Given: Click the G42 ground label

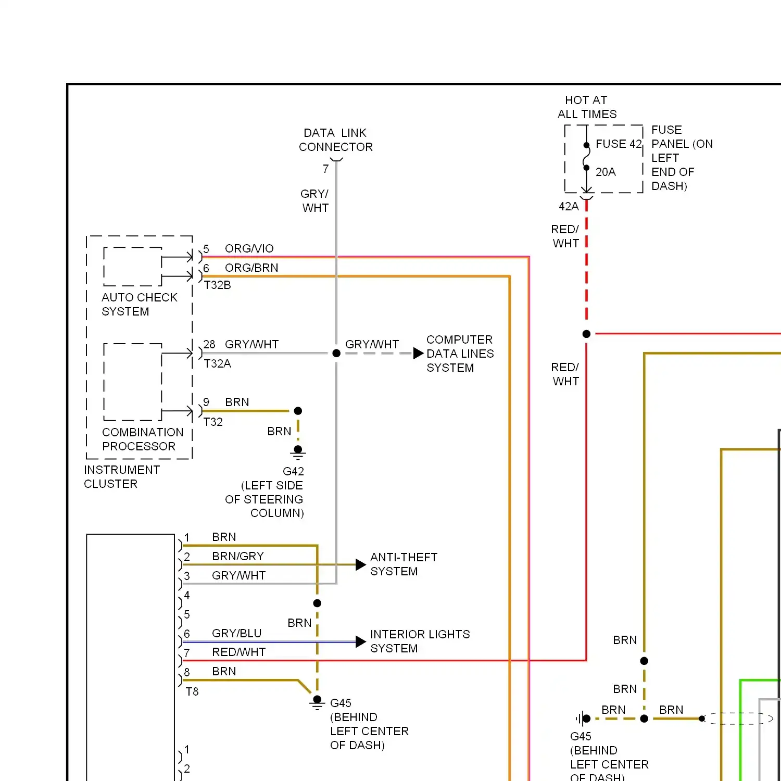Looking at the screenshot, I should [x=293, y=472].
